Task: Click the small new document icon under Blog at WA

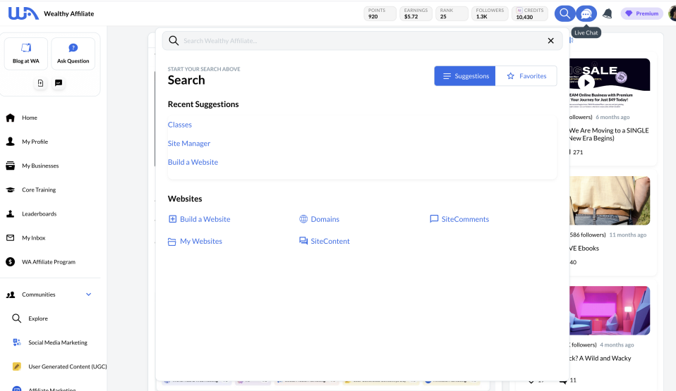Action: click(x=40, y=82)
